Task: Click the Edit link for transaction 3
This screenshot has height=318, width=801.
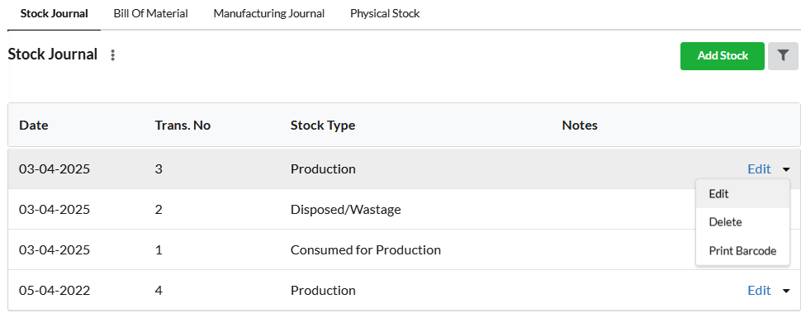Action: [x=759, y=168]
